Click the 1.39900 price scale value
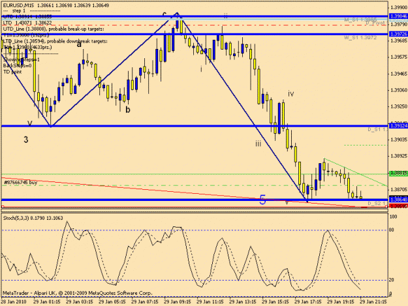 pos(398,8)
